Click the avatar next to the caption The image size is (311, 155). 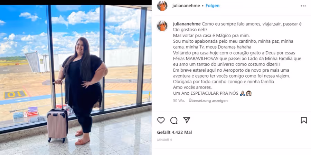[162, 26]
